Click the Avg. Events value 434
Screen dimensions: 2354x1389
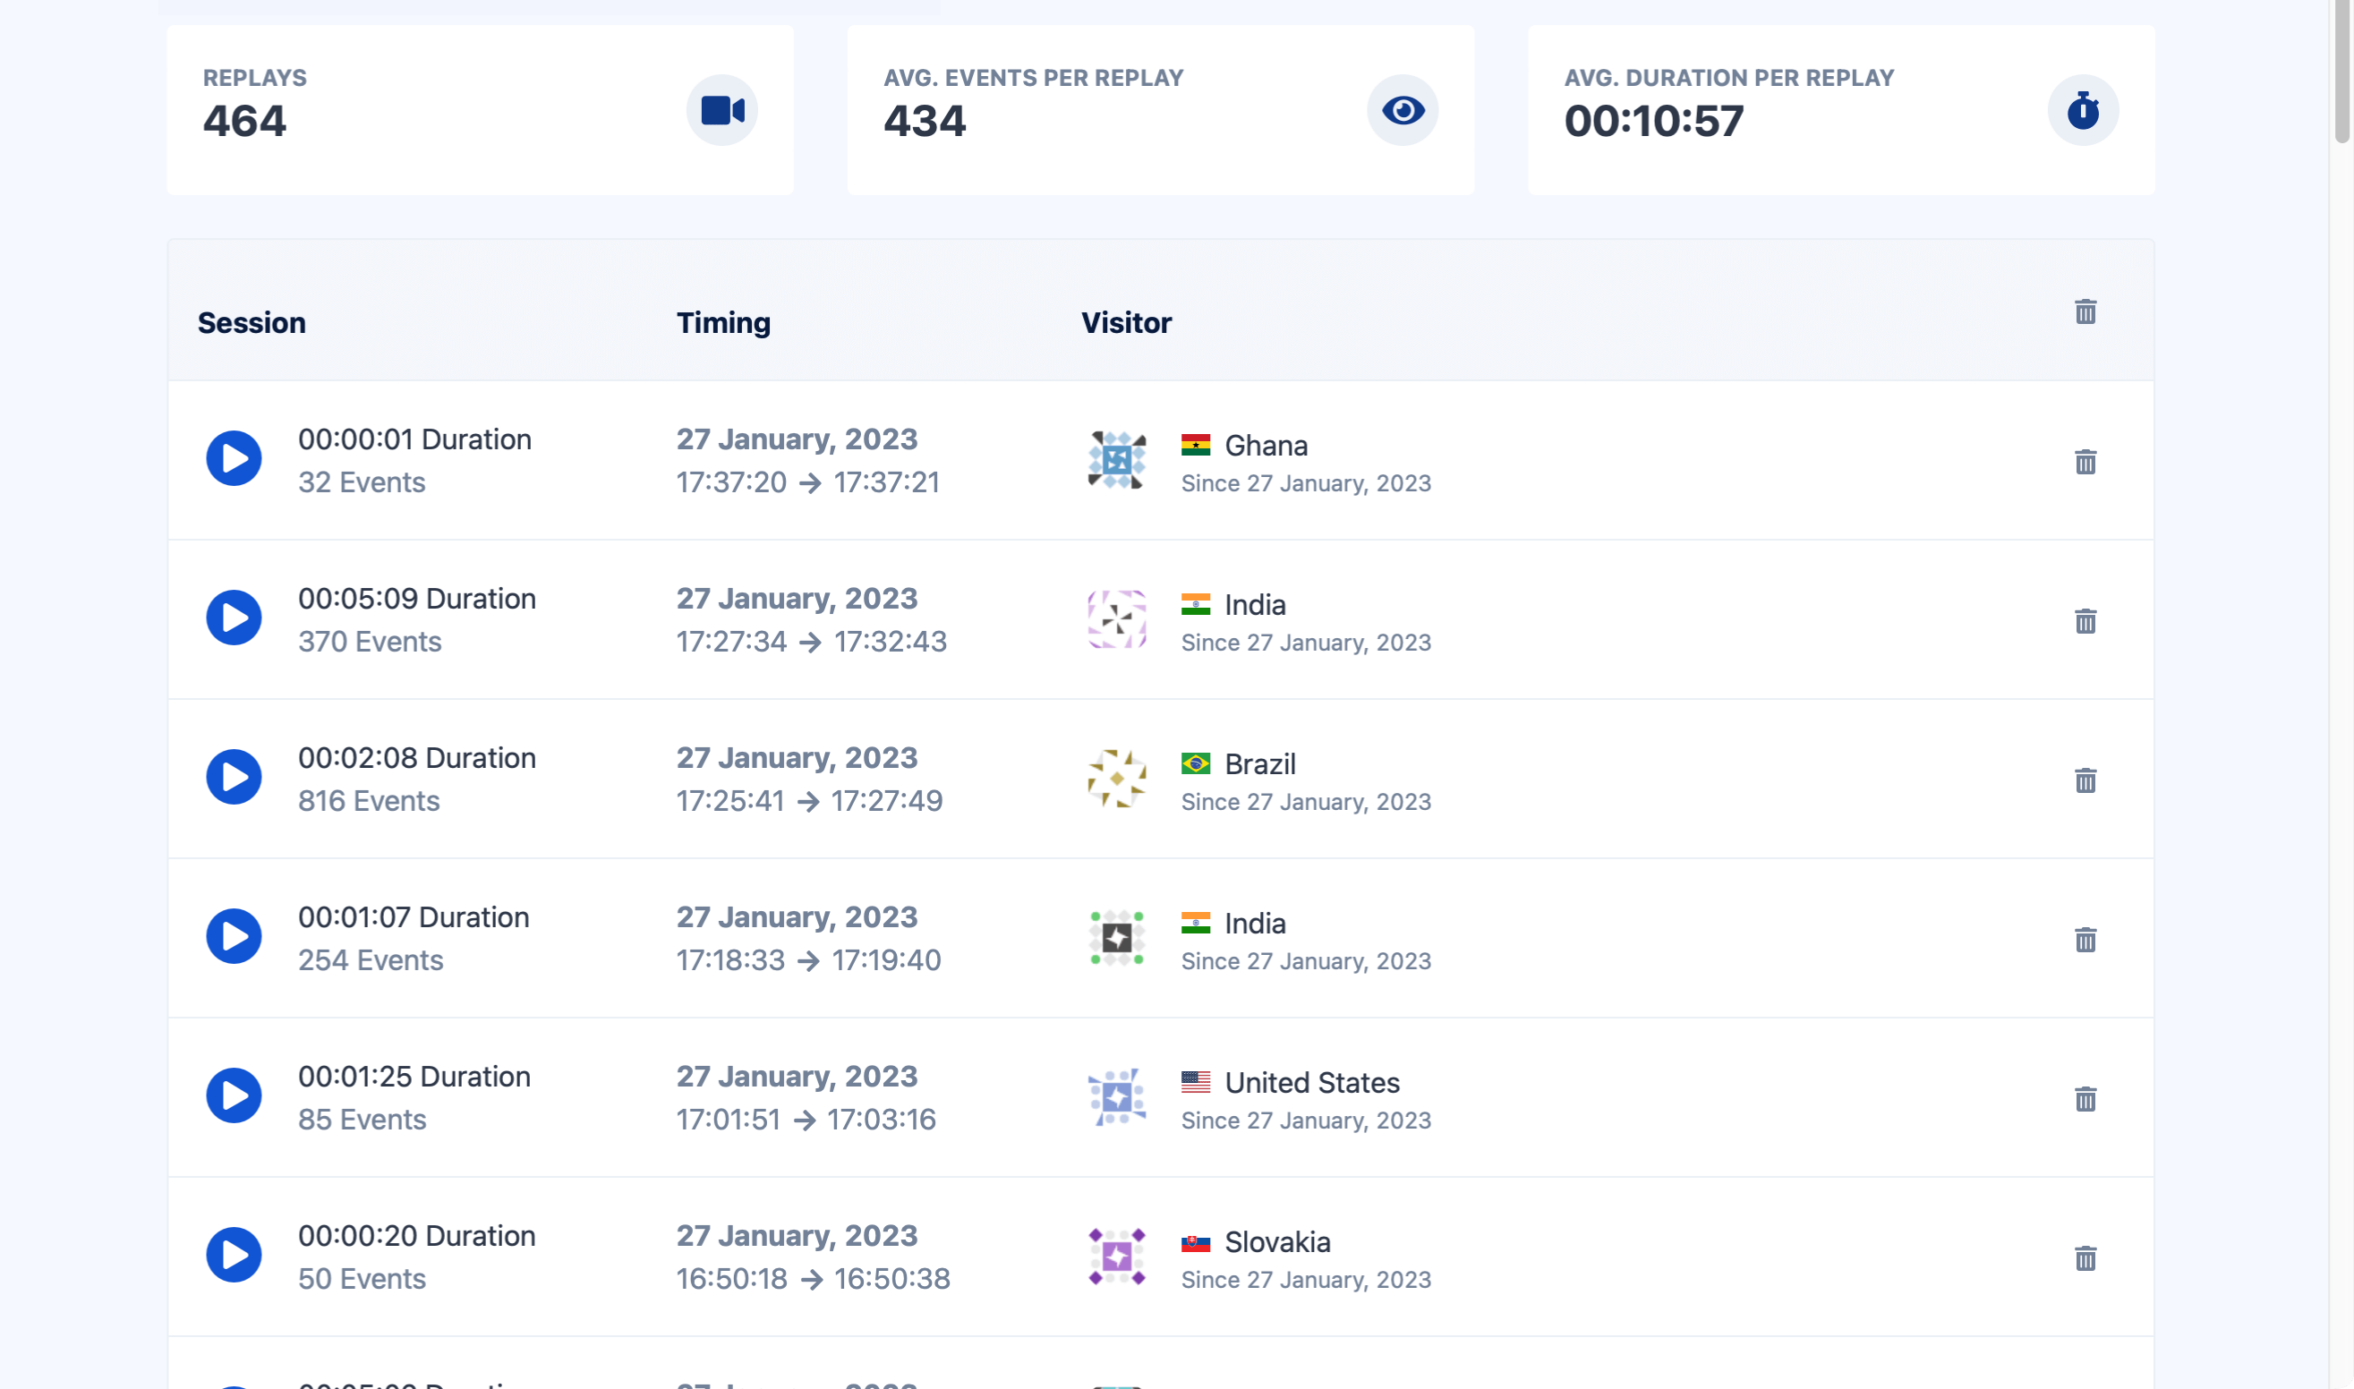coord(925,121)
